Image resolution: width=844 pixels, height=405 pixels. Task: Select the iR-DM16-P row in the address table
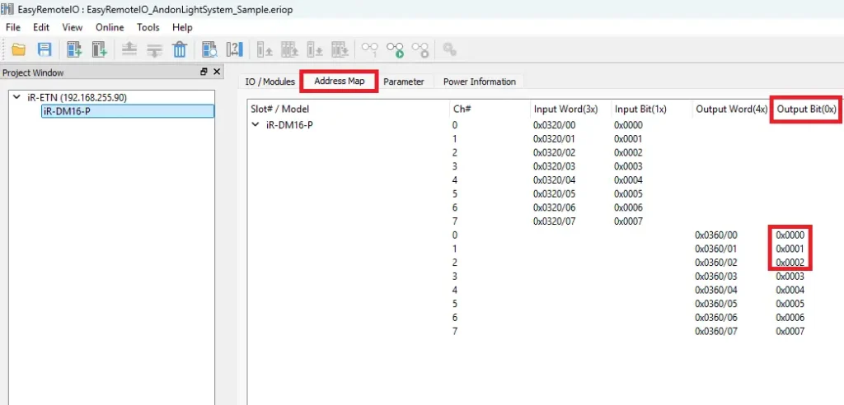pos(289,125)
